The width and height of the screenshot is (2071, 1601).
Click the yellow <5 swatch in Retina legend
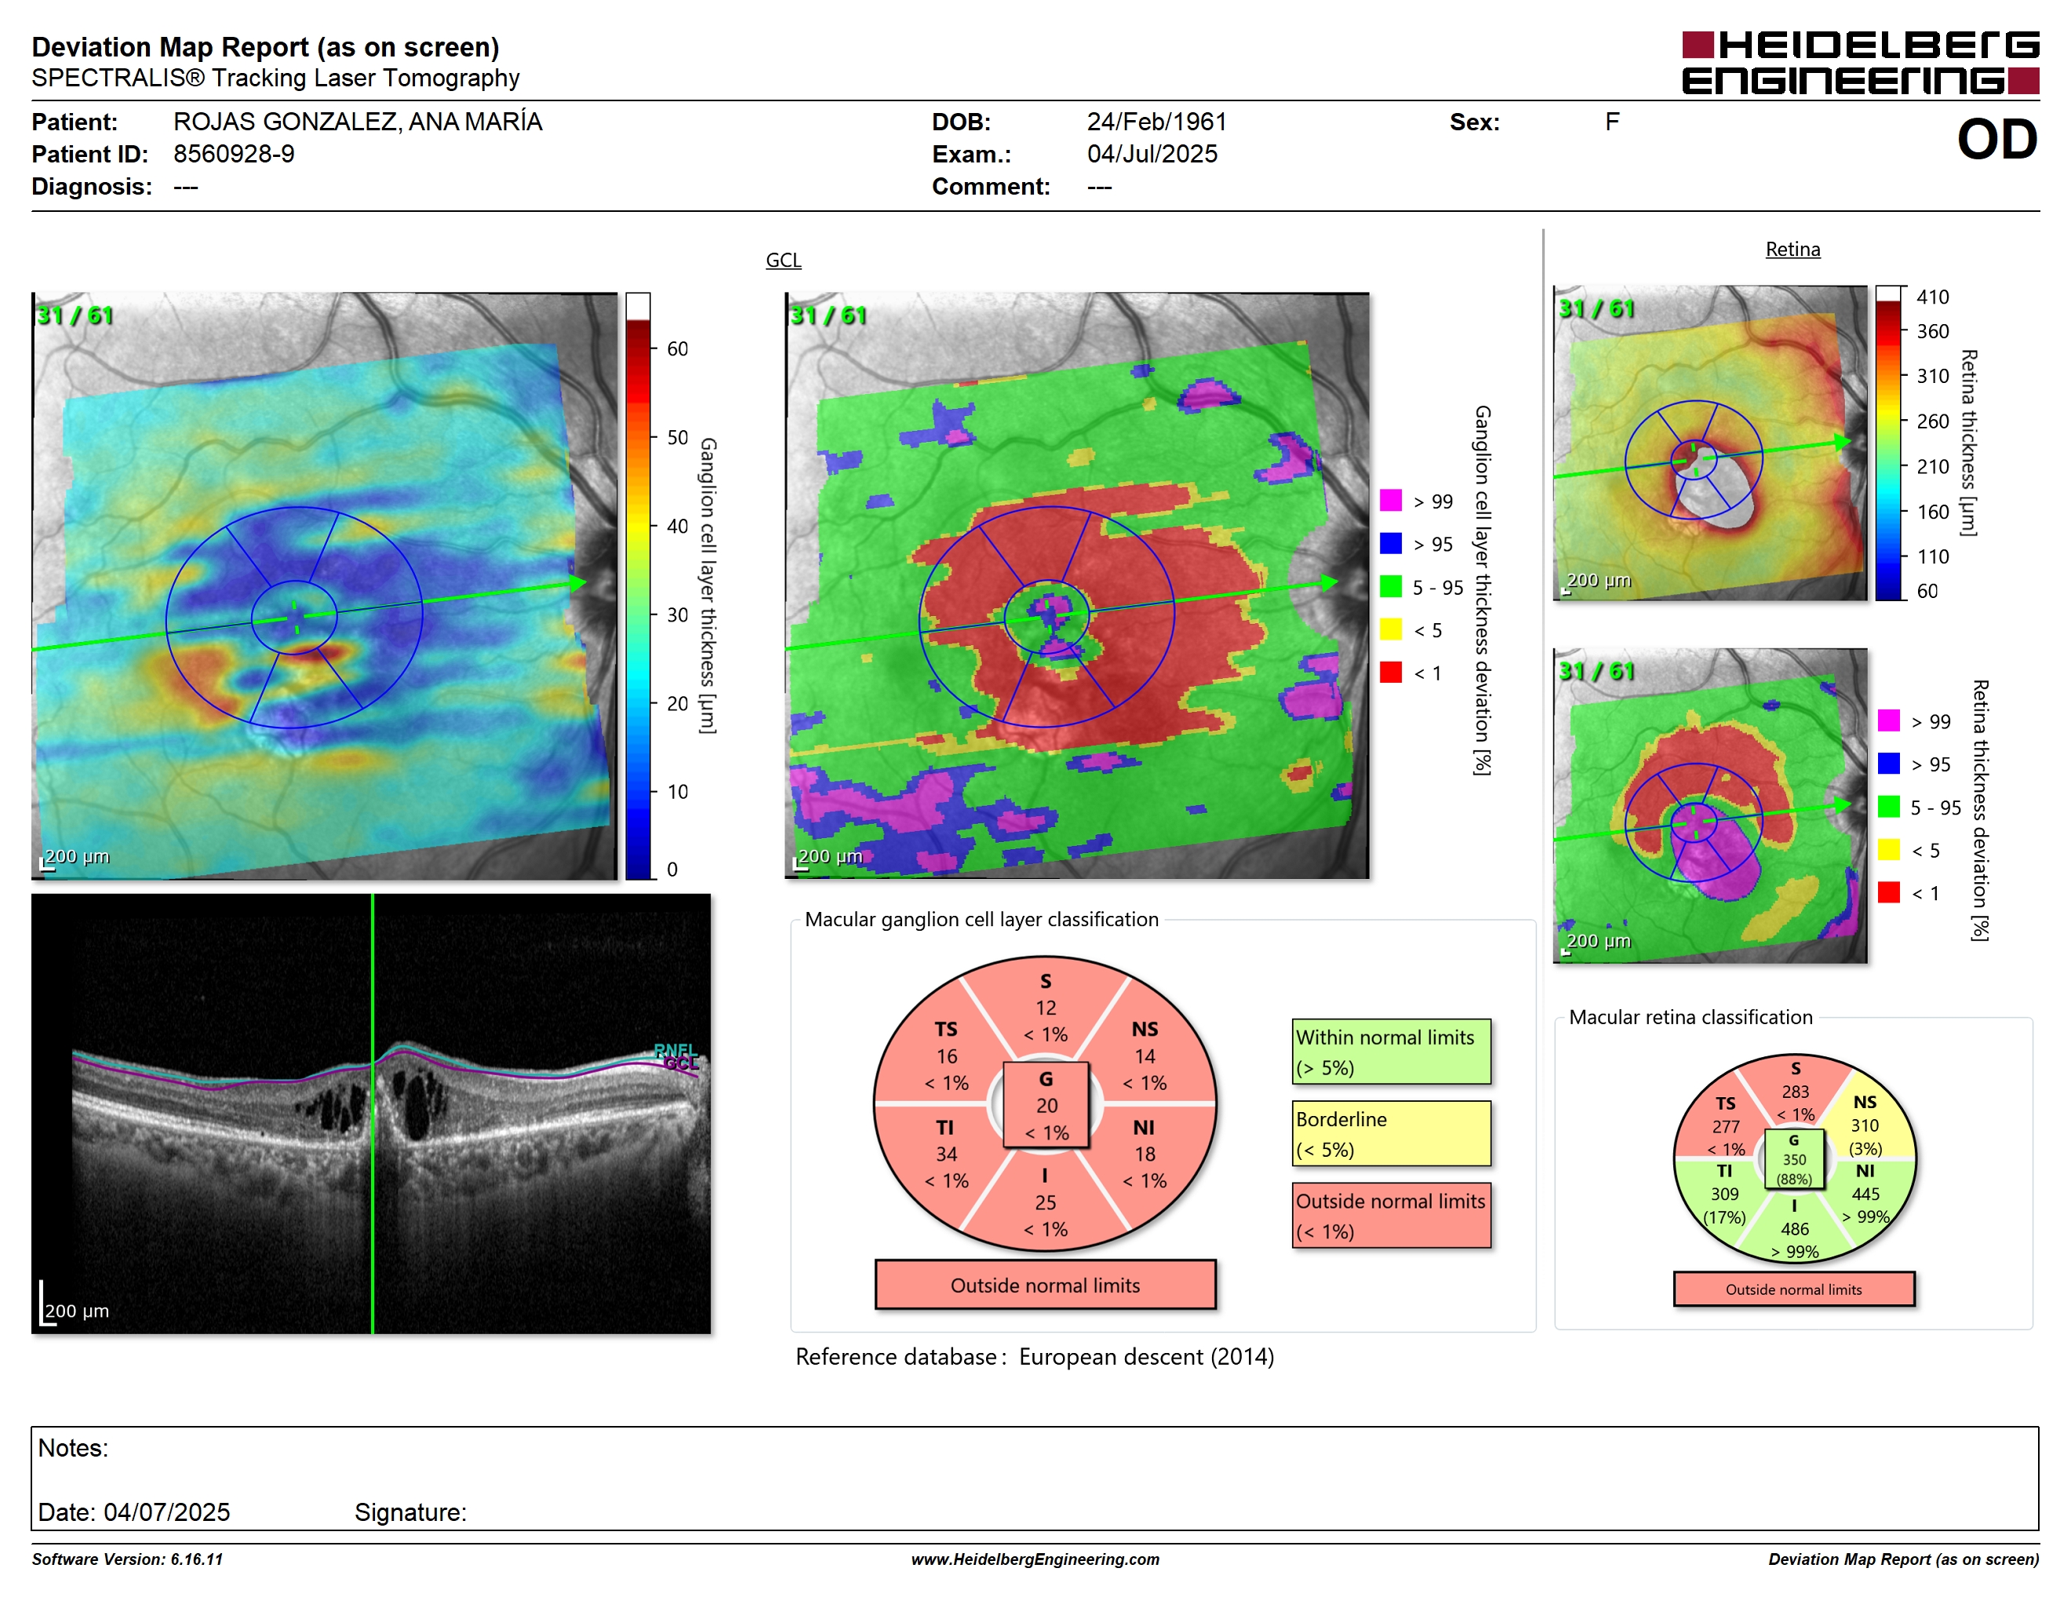pyautogui.click(x=1888, y=849)
